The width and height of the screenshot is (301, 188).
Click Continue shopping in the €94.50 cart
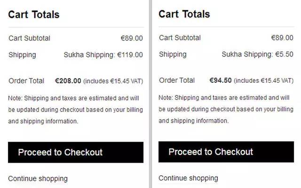coord(188,178)
